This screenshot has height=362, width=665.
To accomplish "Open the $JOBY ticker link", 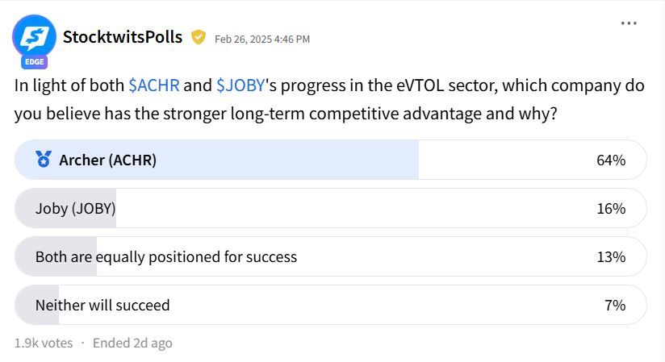I will click(x=240, y=85).
